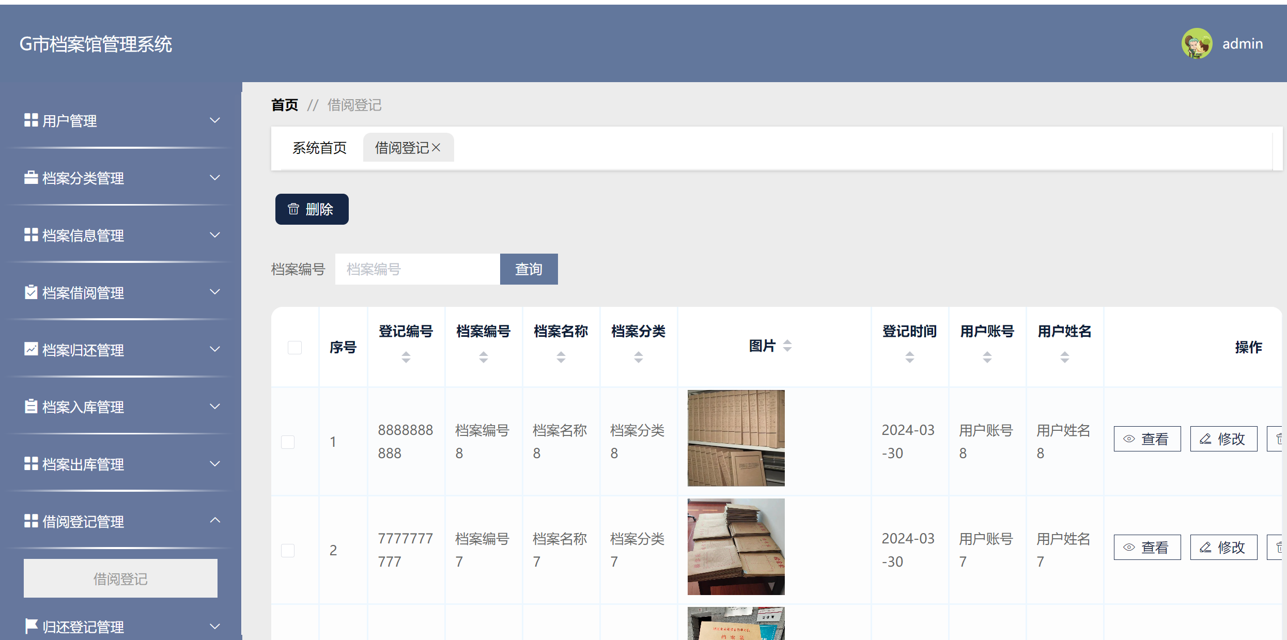Click the admin username text
The image size is (1287, 640).
1243,44
